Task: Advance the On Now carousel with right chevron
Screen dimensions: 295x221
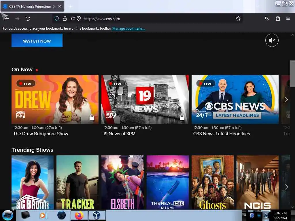Action: 286,100
